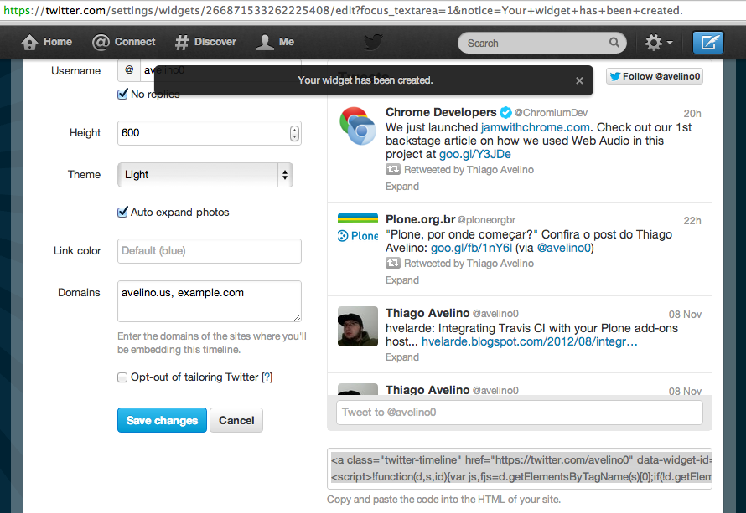Click the Height stepper arrows
Viewport: 746px width, 513px height.
(x=294, y=133)
